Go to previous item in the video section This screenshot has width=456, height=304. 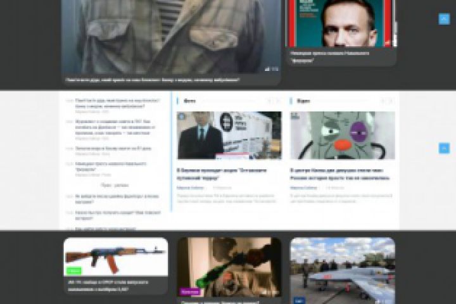point(383,101)
